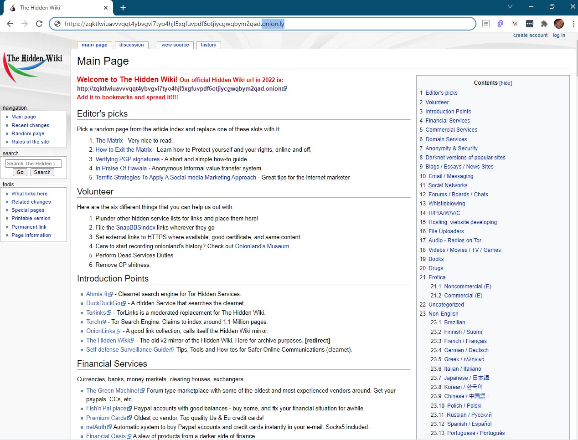Open the OnionLinks link
Image resolution: width=578 pixels, height=440 pixels.
click(103, 331)
